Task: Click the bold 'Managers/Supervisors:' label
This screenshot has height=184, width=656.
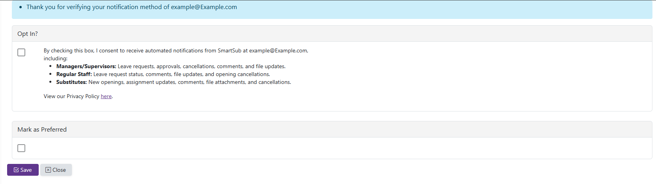Action: point(86,66)
